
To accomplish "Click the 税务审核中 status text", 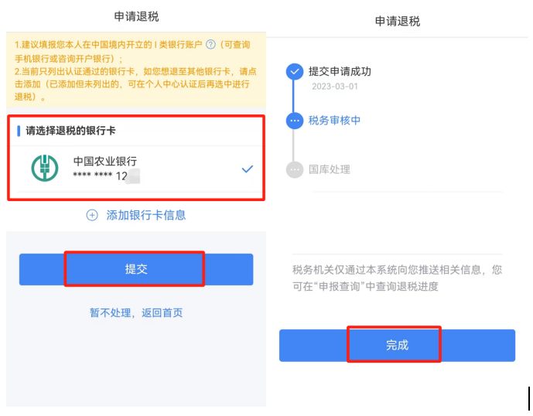I will pyautogui.click(x=334, y=121).
